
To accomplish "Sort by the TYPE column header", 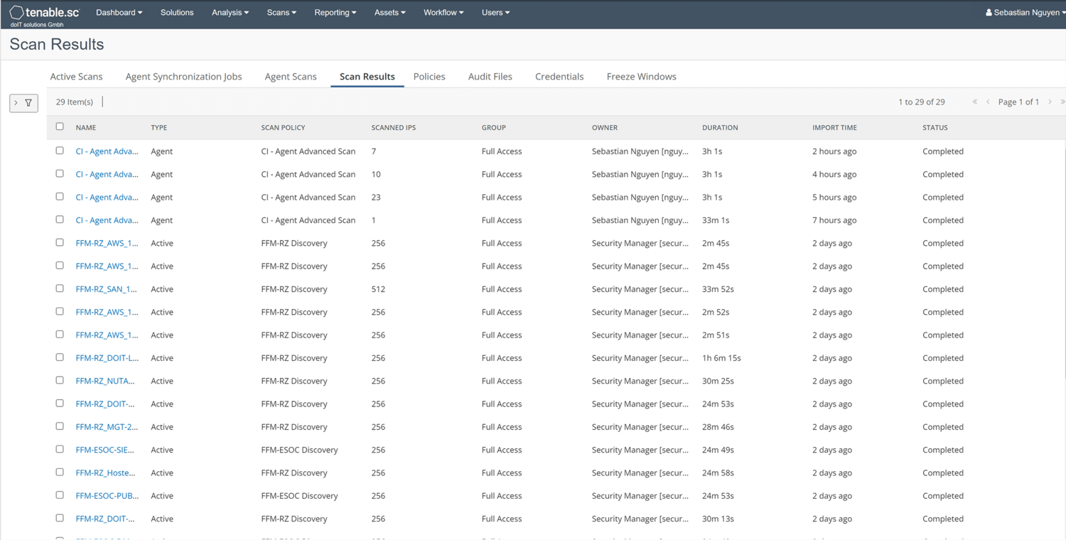I will (159, 128).
